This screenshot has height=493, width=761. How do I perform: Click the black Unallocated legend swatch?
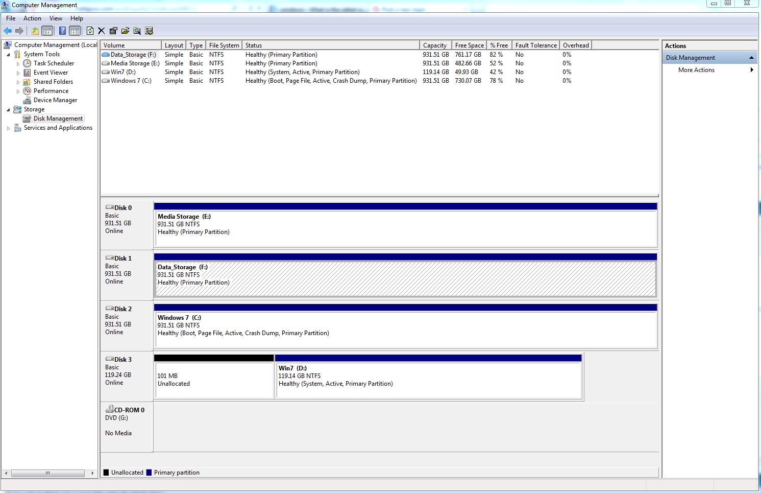(x=106, y=473)
